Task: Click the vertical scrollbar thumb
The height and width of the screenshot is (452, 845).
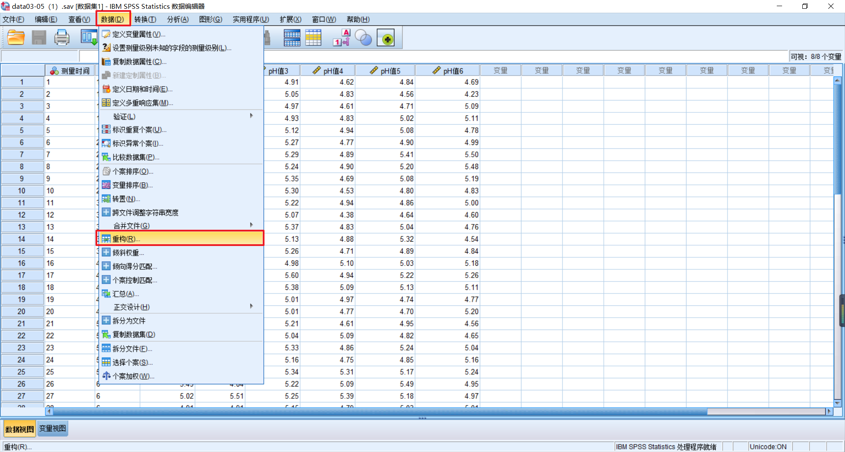Action: (x=838, y=139)
